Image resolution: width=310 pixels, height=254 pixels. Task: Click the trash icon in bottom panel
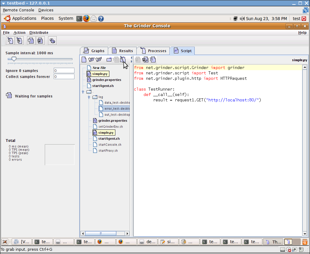click(x=305, y=242)
